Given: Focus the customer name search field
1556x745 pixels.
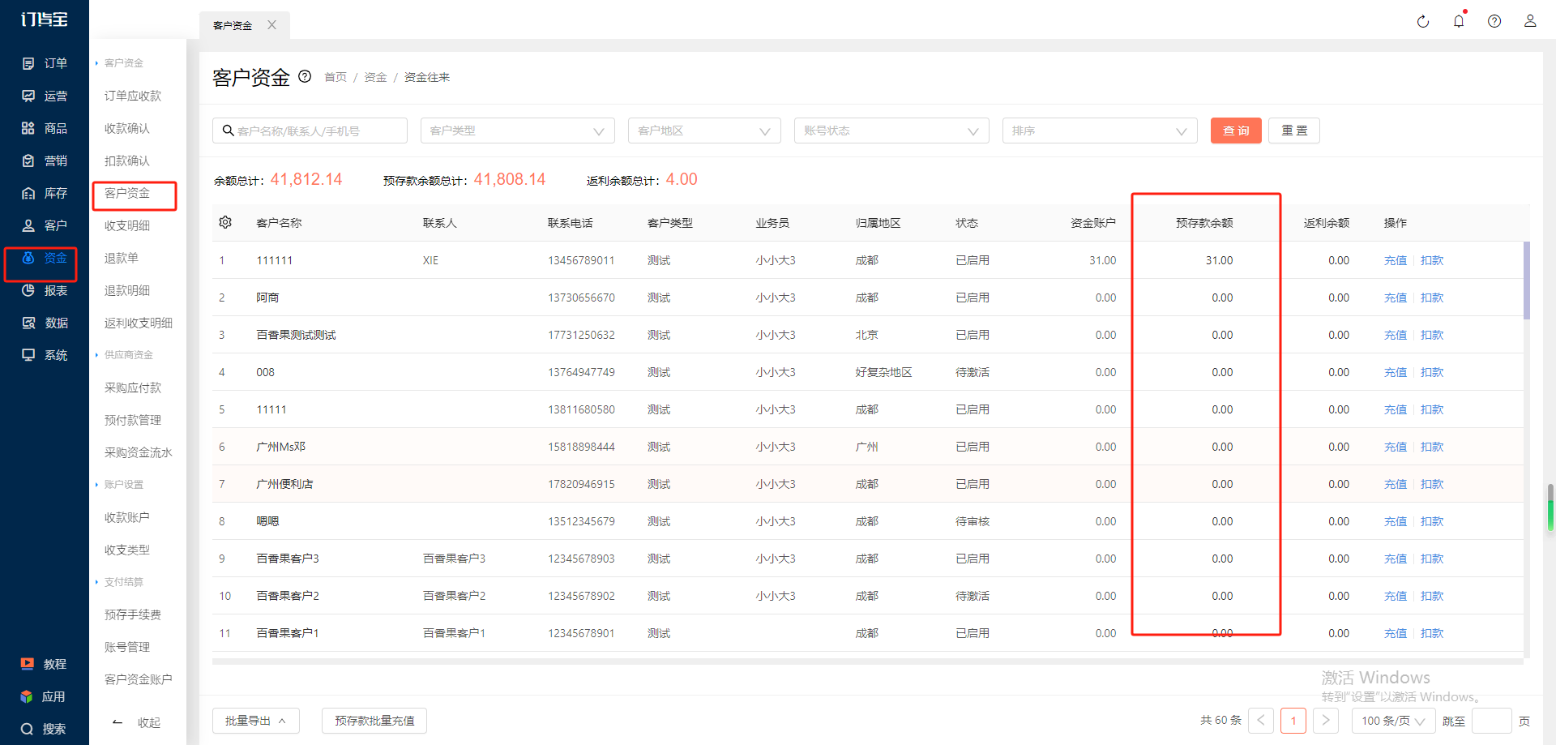Looking at the screenshot, I should pyautogui.click(x=310, y=131).
